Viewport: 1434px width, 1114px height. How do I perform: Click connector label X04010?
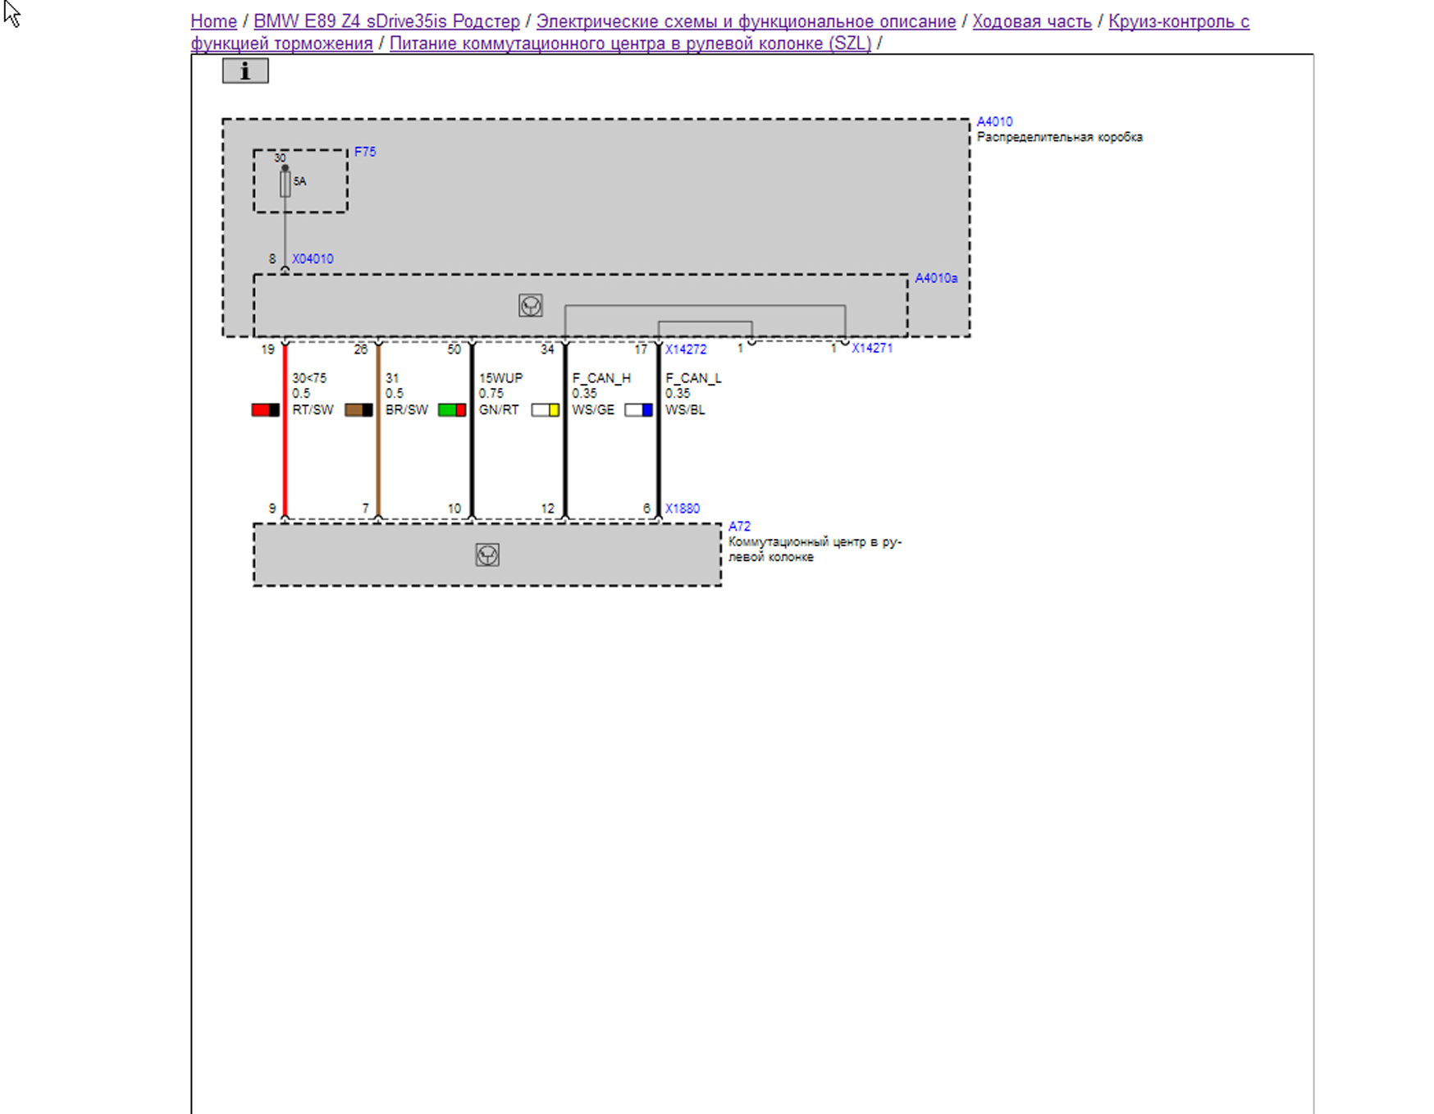pyautogui.click(x=313, y=258)
